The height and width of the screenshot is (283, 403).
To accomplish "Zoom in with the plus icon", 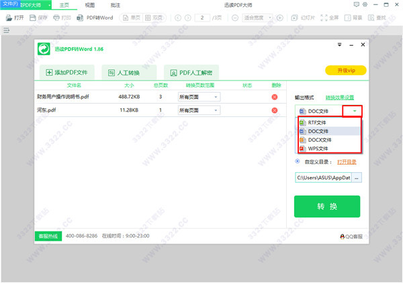I will point(280,17).
